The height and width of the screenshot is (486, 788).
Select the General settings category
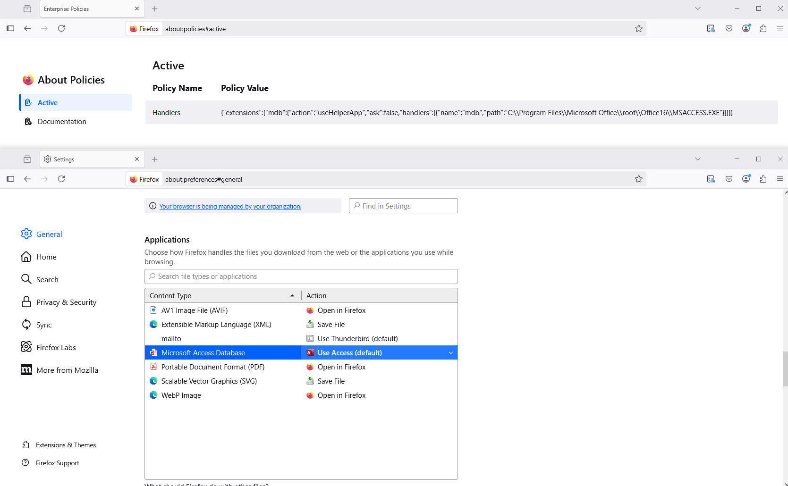pyautogui.click(x=42, y=234)
